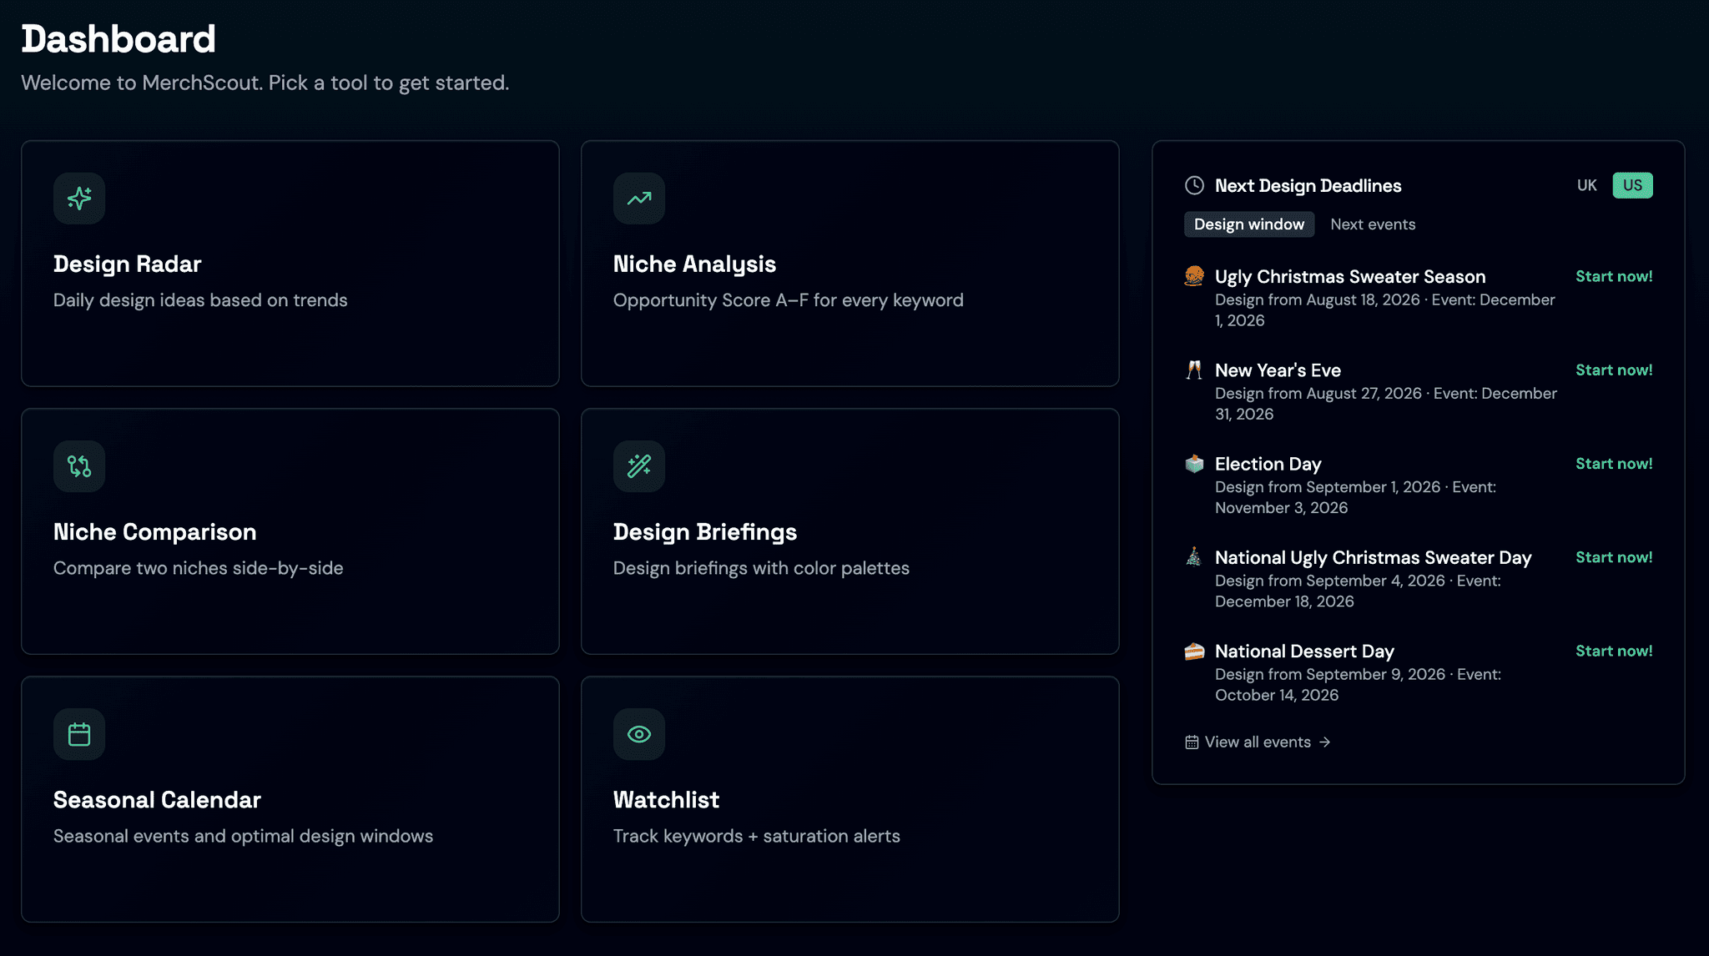The image size is (1709, 956).
Task: Select the National Ugly Christmas Sweater Day title
Action: [1373, 557]
